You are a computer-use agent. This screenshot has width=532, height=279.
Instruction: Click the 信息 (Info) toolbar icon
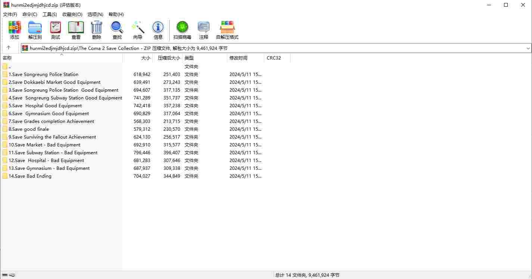158,30
